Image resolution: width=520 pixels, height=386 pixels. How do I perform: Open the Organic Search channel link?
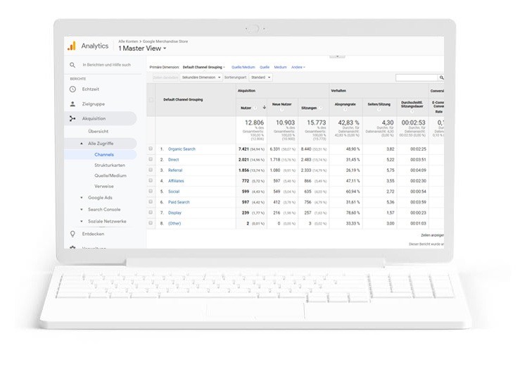[x=182, y=149]
